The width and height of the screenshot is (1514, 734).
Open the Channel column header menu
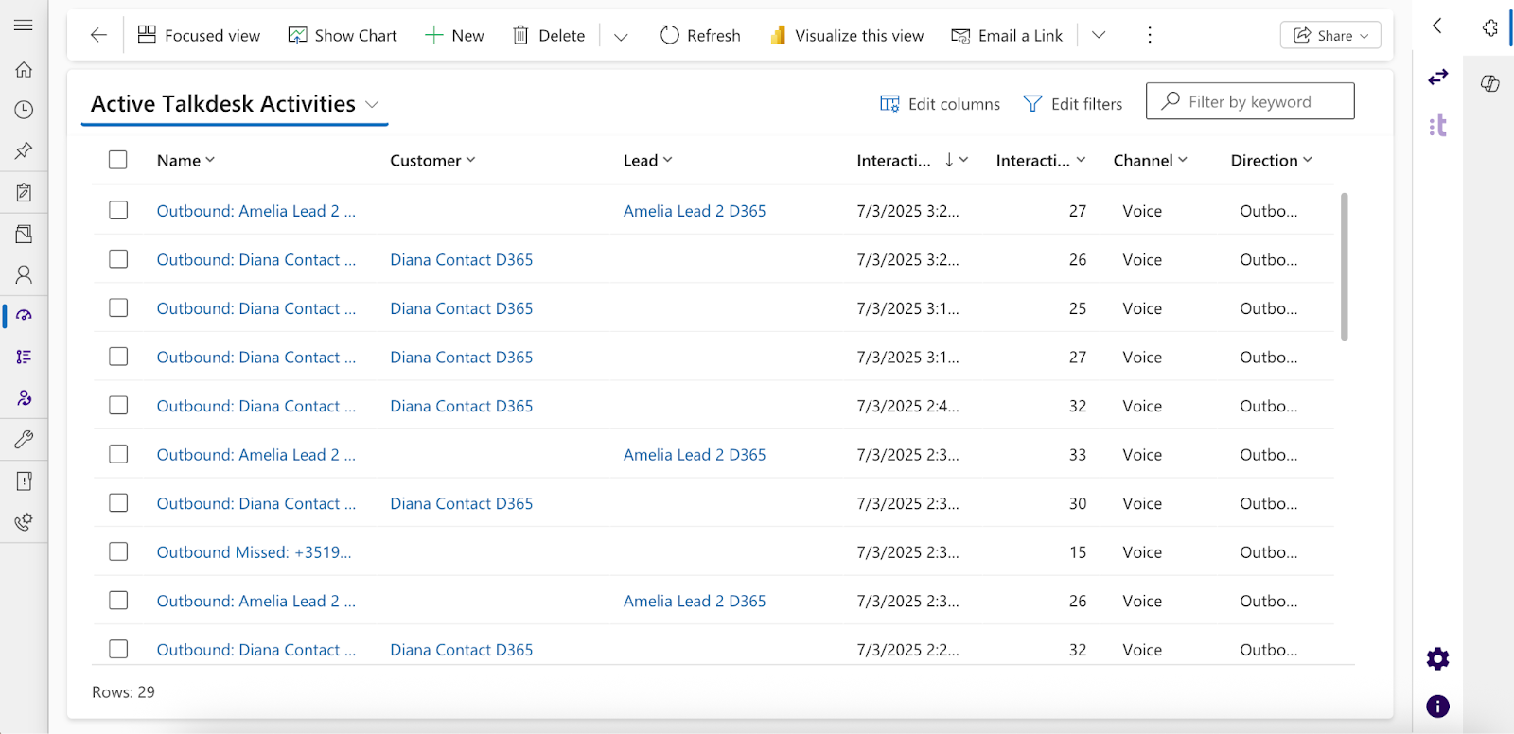click(1150, 160)
